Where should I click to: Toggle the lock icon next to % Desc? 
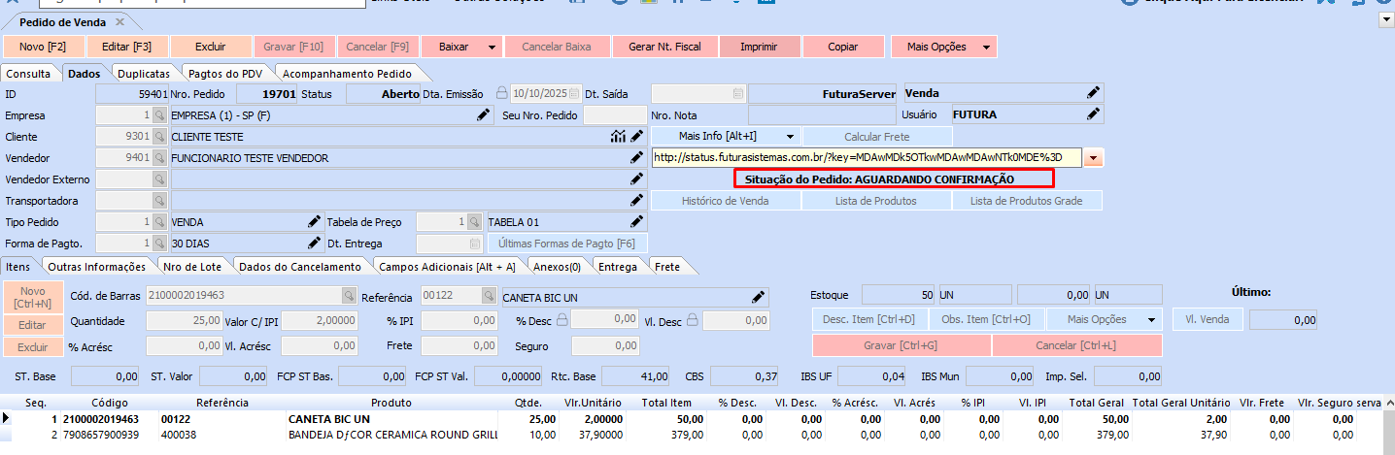(x=562, y=319)
